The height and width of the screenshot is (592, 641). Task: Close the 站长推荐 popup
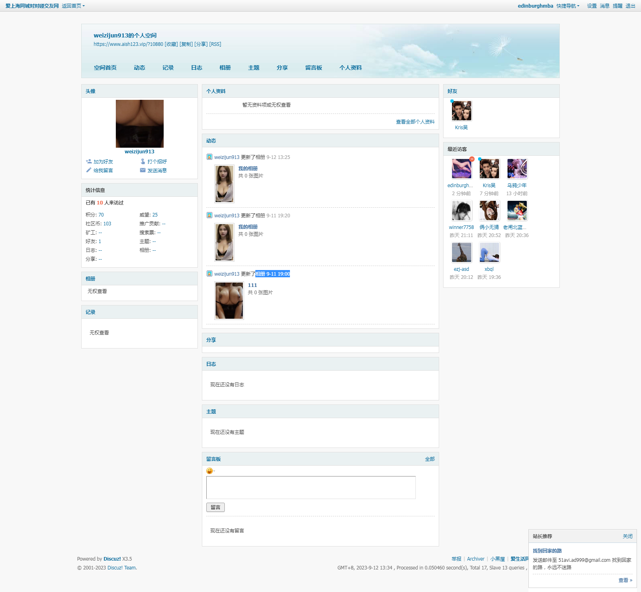point(627,536)
